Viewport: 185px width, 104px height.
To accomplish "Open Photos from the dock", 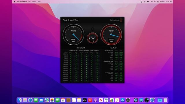I will [52, 100].
